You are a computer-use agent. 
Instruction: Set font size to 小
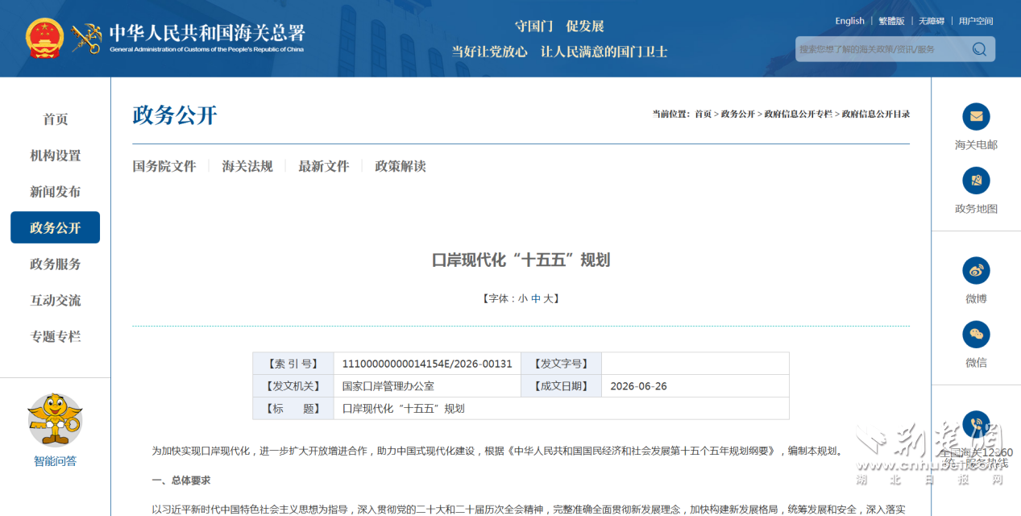[x=522, y=298]
